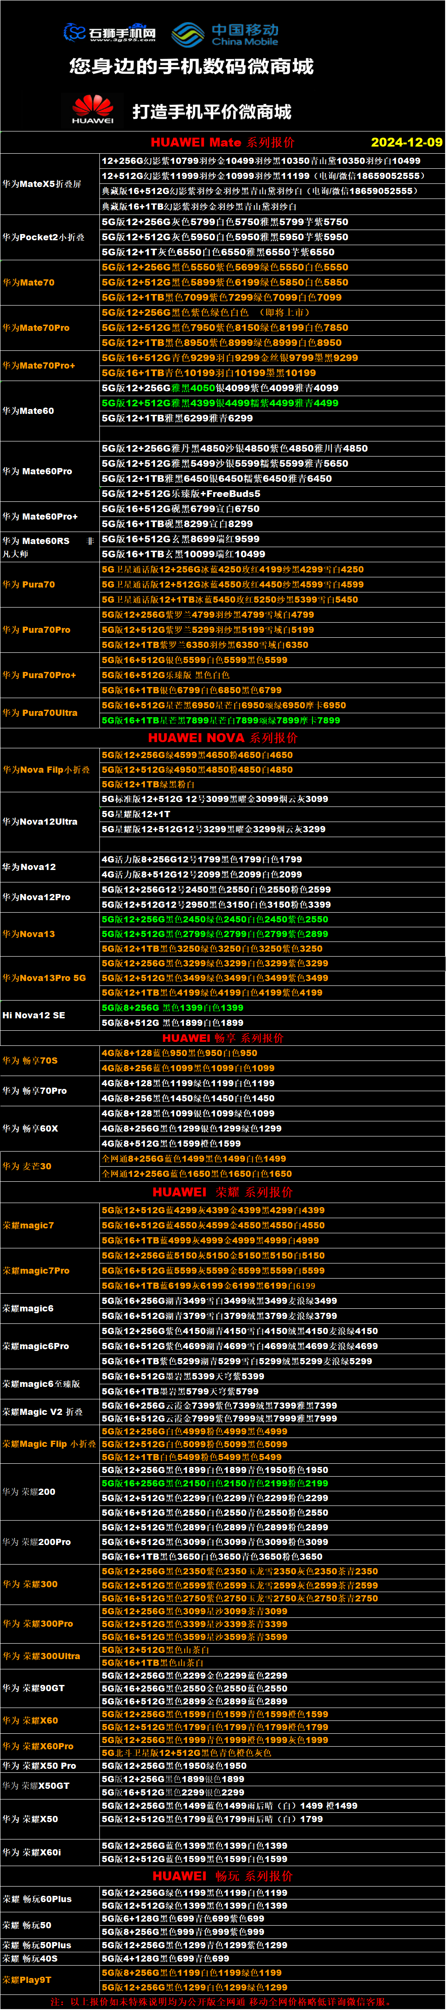
Task: Select the 华为Mate70Pro+ model name
Action: pyautogui.click(x=38, y=365)
